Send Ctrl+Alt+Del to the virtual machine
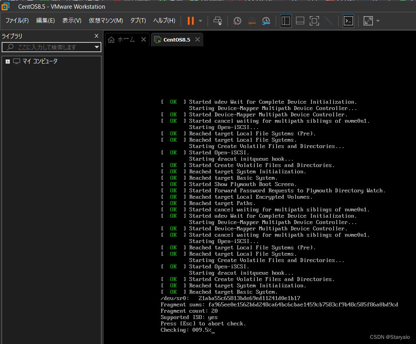The height and width of the screenshot is (344, 416). tap(218, 21)
